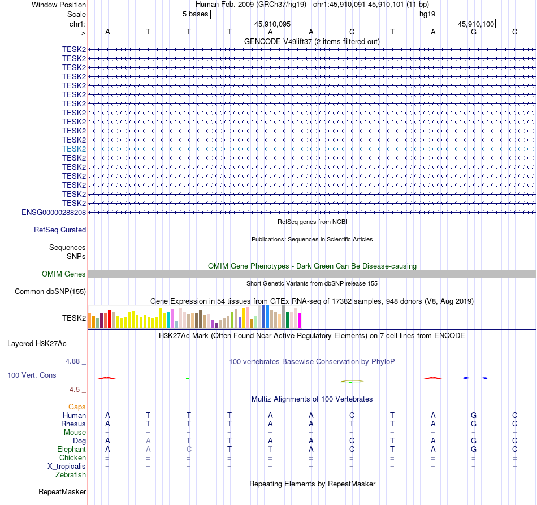Select the Mouse alignment row label
Image resolution: width=537 pixels, height=505 pixels.
pos(75,433)
